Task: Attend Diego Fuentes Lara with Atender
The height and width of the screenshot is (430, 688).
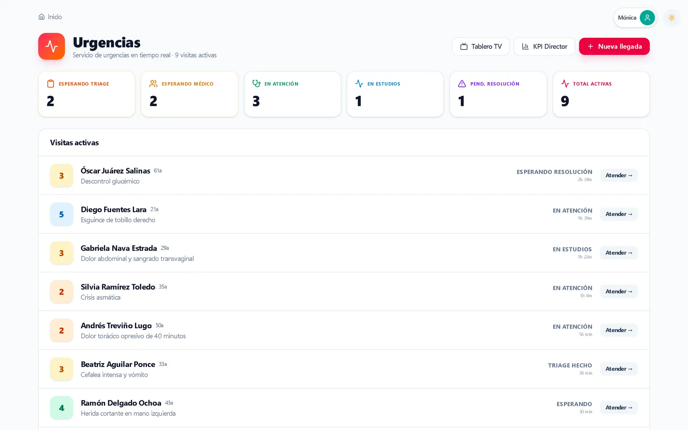Action: (x=619, y=214)
